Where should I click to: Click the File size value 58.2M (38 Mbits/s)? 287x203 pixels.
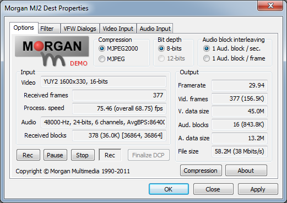pyautogui.click(x=240, y=151)
